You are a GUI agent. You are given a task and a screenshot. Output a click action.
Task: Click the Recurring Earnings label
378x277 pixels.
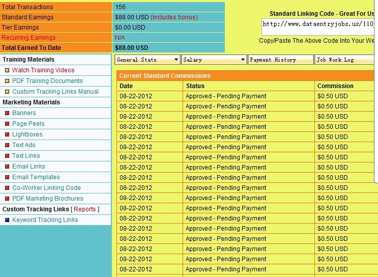[x=28, y=38]
